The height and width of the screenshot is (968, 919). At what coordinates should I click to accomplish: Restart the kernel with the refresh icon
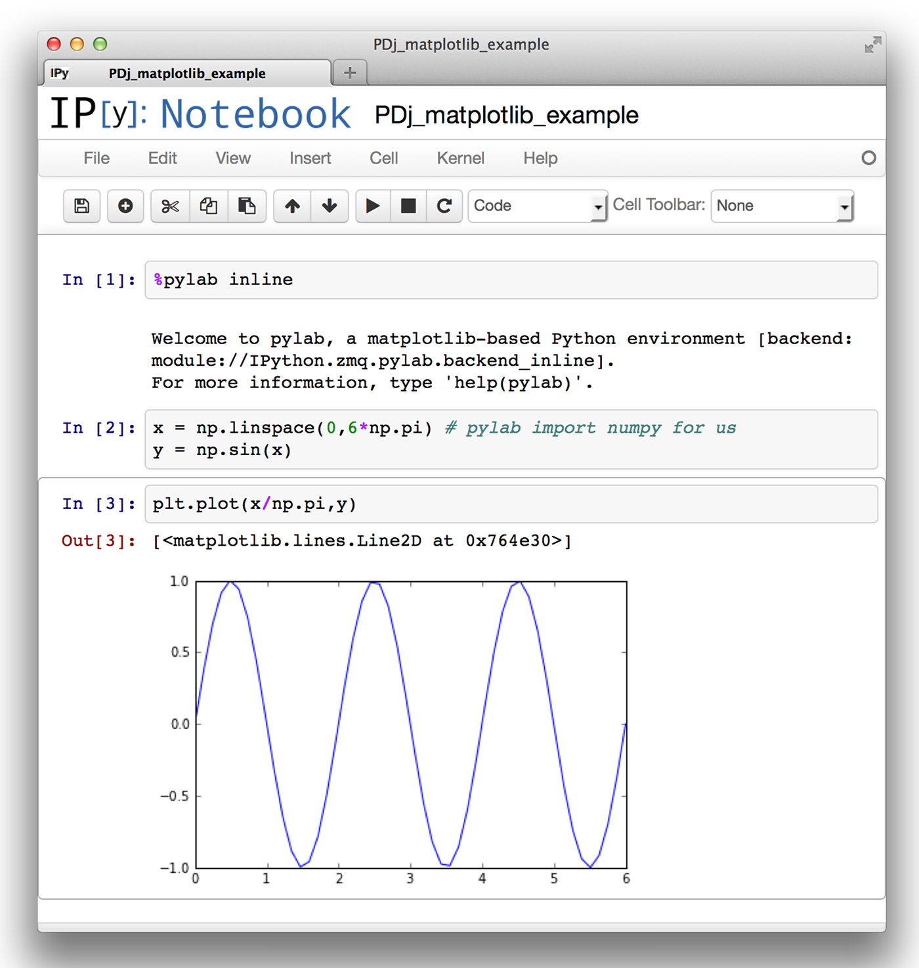pyautogui.click(x=445, y=206)
